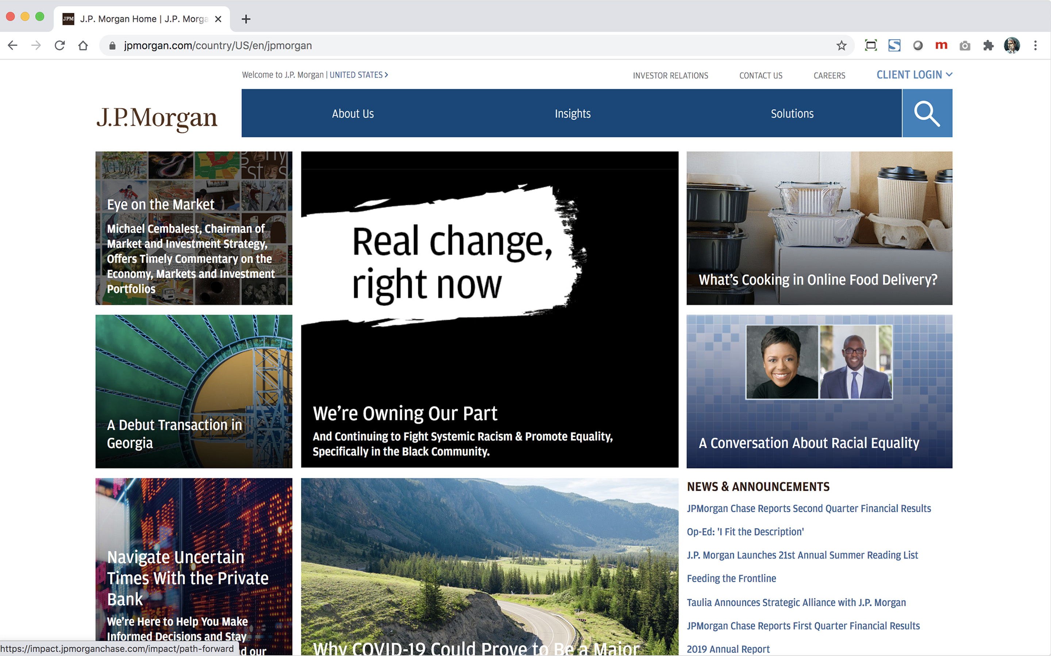
Task: Expand the CLIENT LOGIN dropdown
Action: point(914,75)
